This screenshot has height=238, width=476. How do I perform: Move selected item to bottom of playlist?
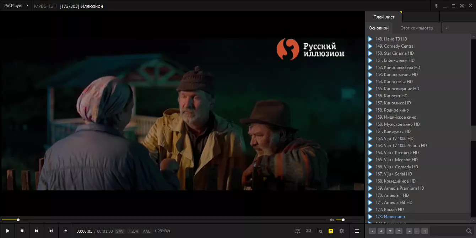point(399,231)
